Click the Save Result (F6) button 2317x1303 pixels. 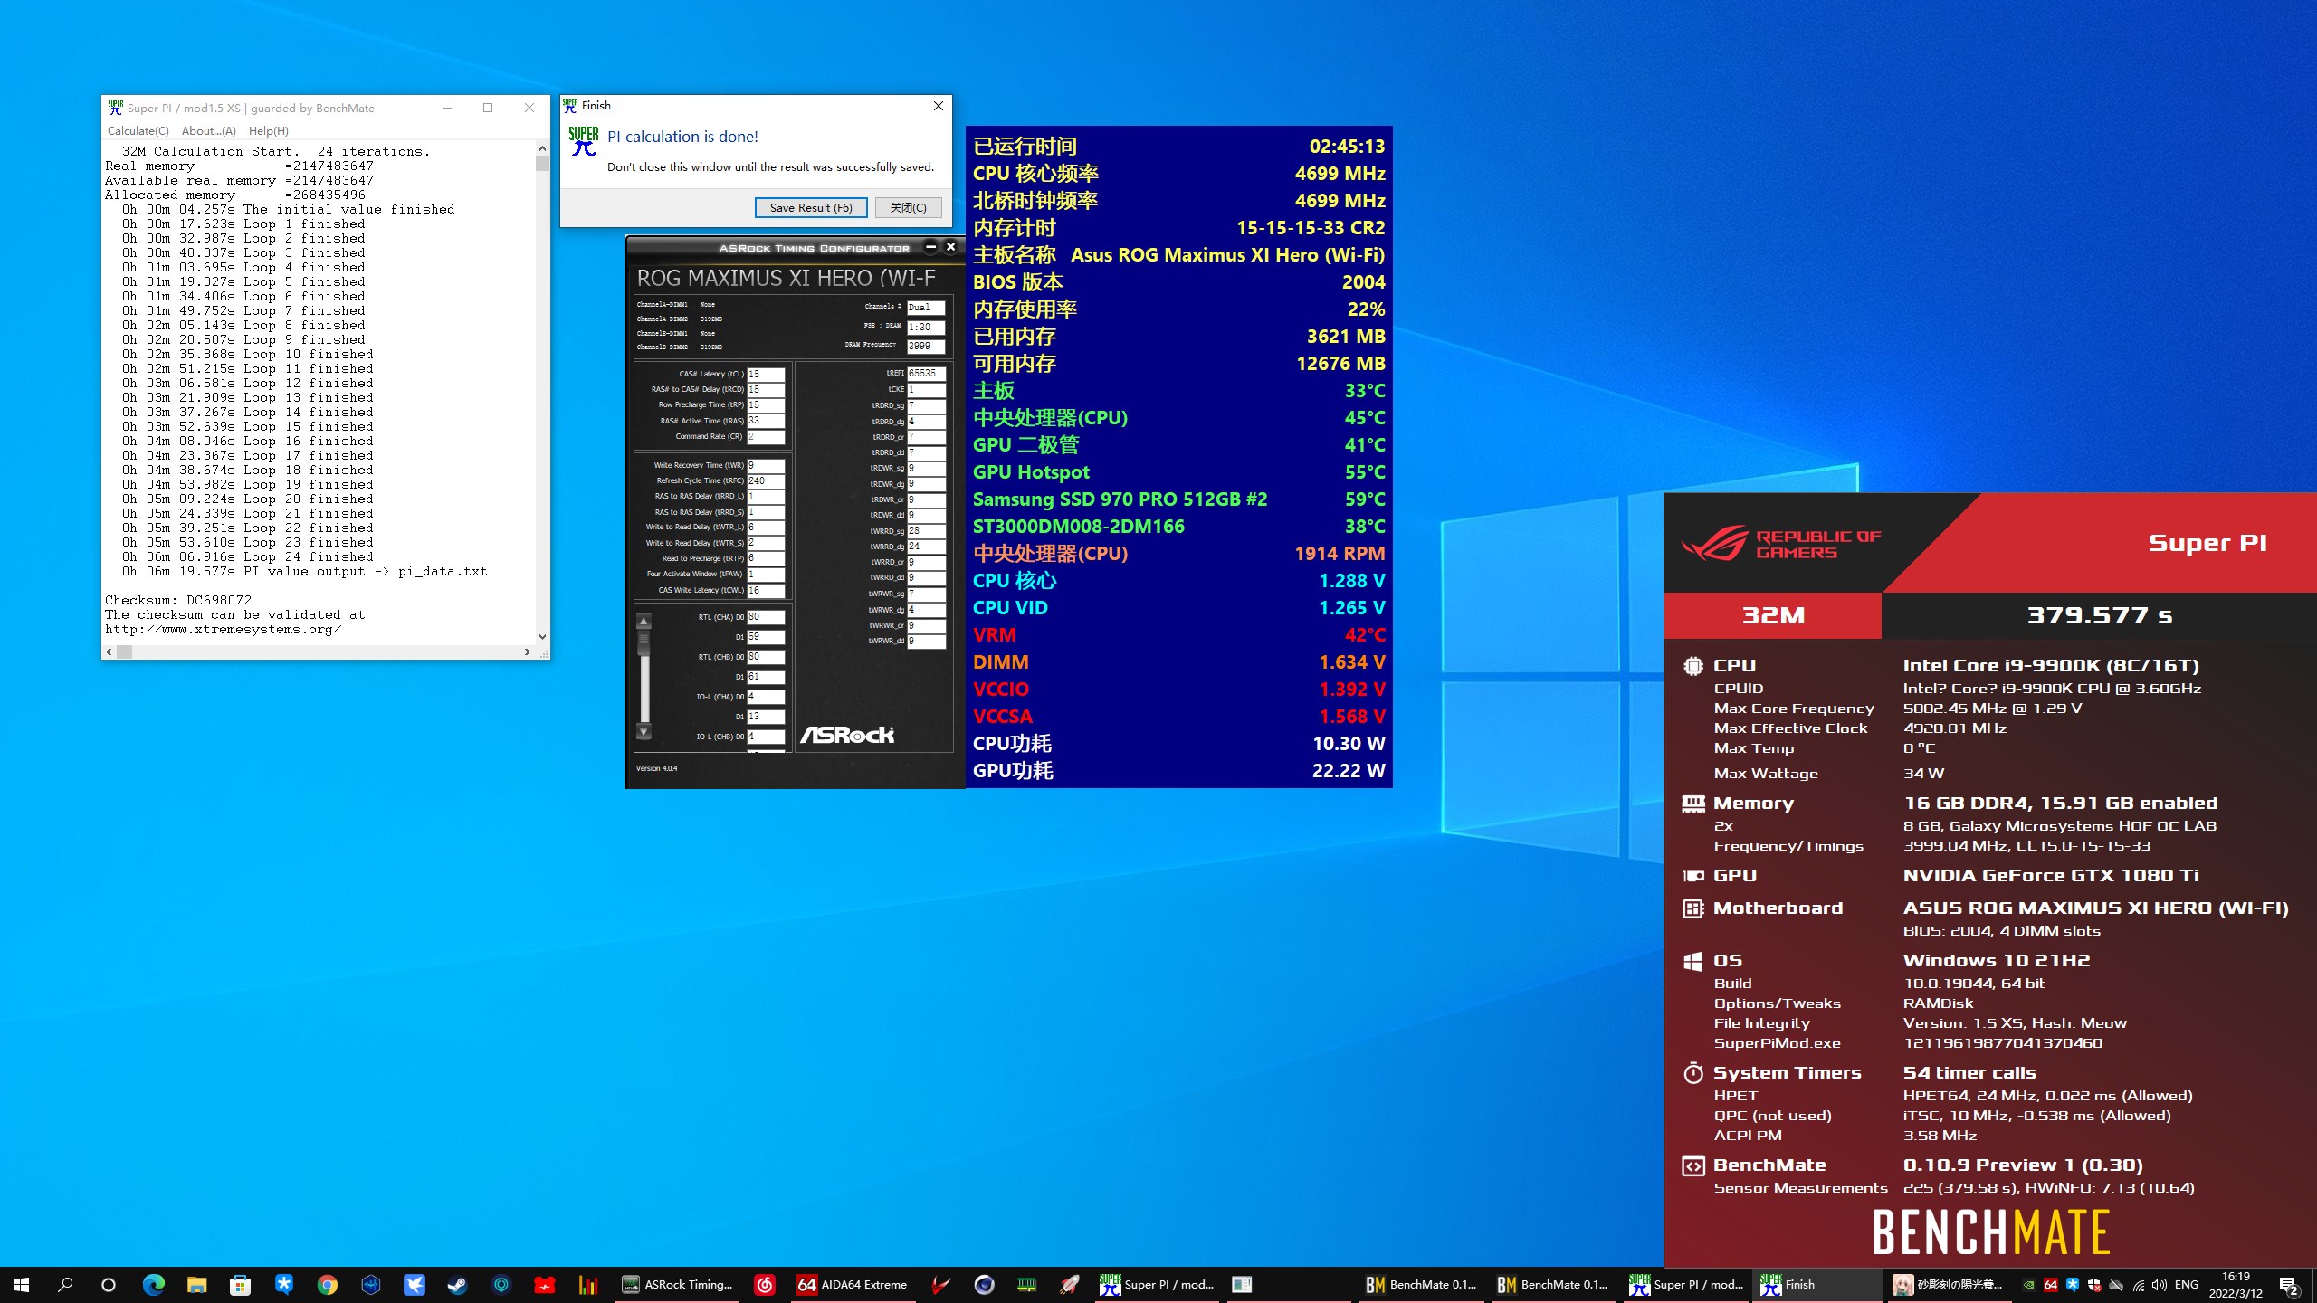click(x=811, y=207)
